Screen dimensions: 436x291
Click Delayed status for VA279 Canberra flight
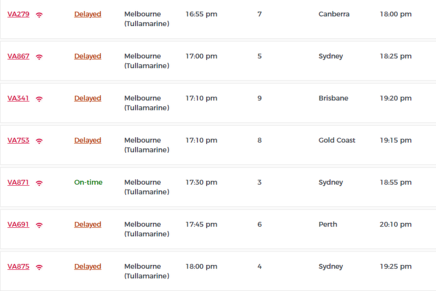click(x=87, y=14)
